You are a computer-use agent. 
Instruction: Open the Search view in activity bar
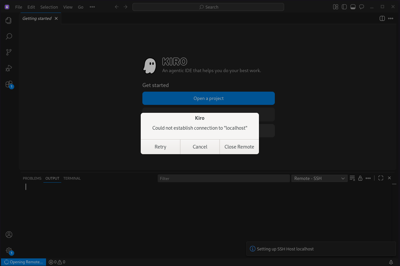tap(9, 36)
